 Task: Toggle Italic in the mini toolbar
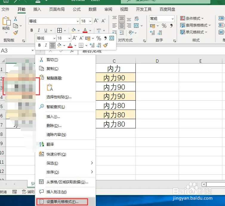(46, 45)
